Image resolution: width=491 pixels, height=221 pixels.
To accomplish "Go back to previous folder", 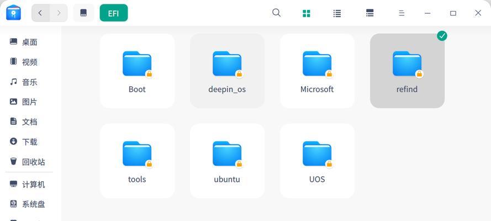I will tap(40, 13).
